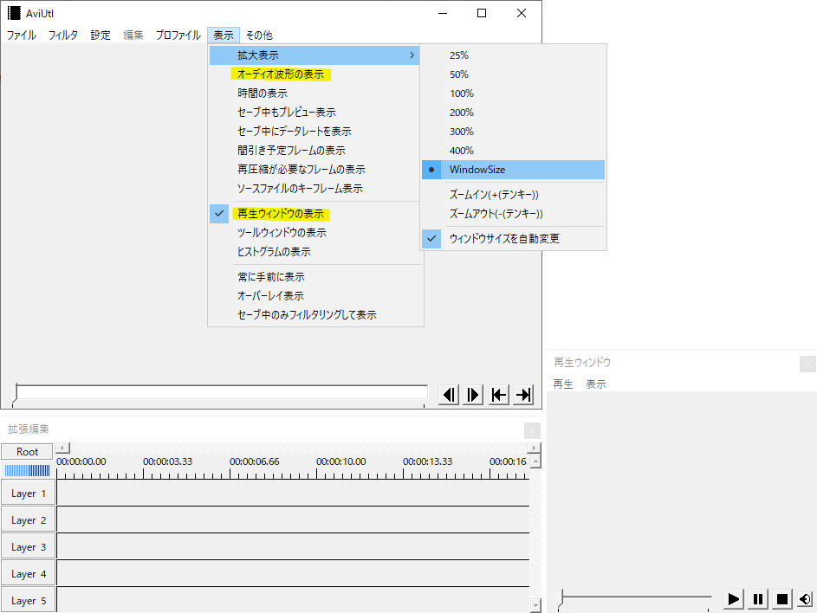Show the ツールウィンドウの表示 item
This screenshot has height=613, width=817.
point(315,233)
